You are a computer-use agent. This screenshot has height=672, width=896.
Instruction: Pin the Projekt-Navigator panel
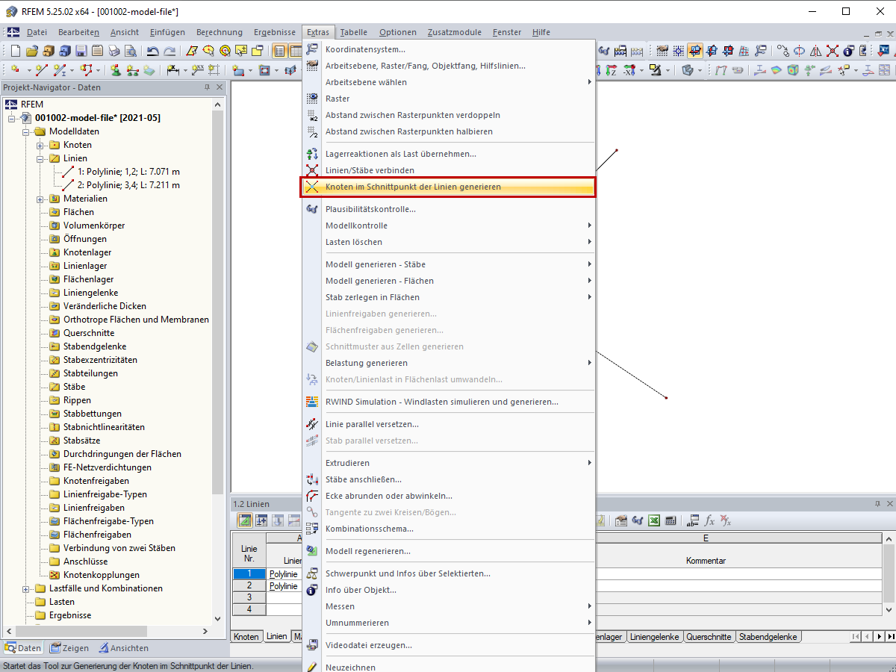pos(207,87)
